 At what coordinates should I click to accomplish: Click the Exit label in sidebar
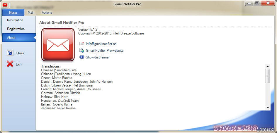pos(18,64)
